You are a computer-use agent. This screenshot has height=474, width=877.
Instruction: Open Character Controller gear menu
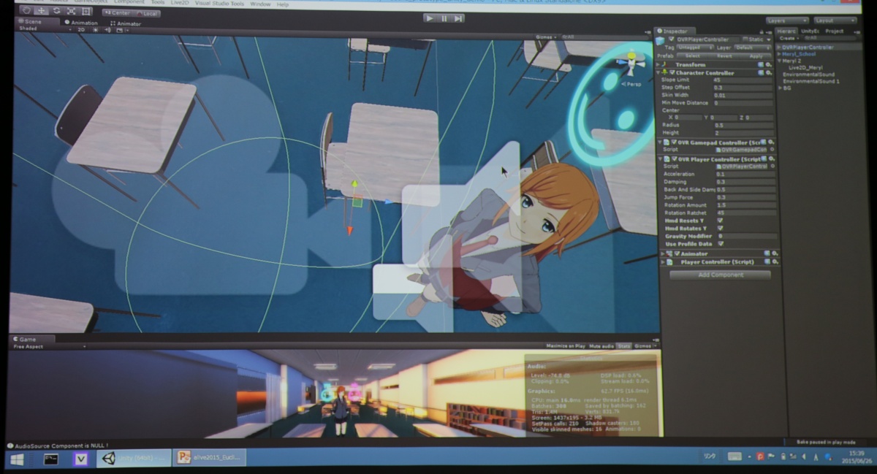(769, 73)
